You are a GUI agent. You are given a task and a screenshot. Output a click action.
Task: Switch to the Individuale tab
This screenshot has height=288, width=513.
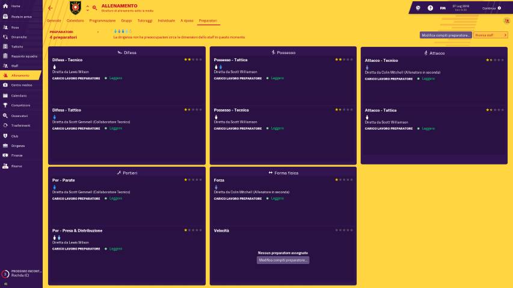[x=166, y=20]
